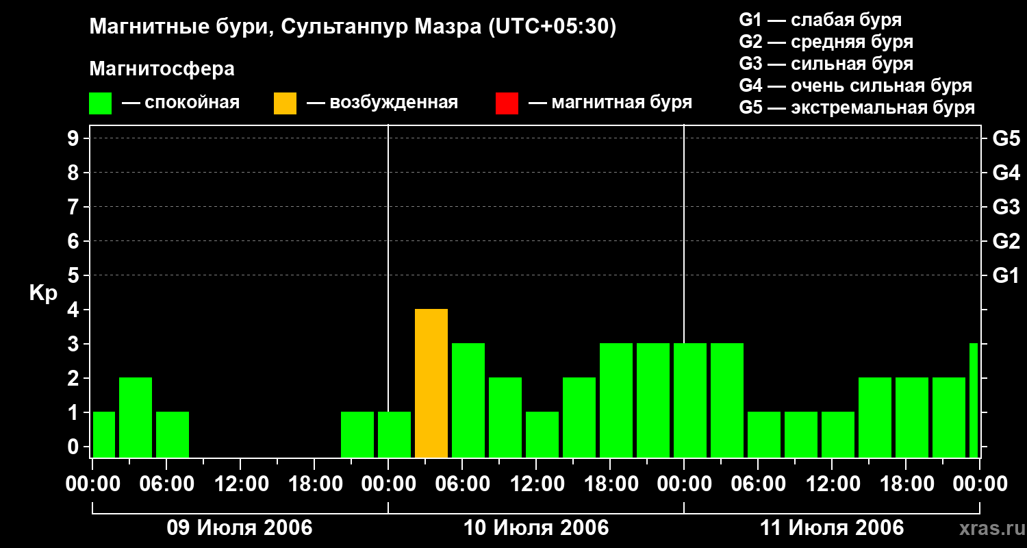Image resolution: width=1027 pixels, height=548 pixels.
Task: Click the 18:00 time label for 10 Июля
Action: tap(610, 484)
